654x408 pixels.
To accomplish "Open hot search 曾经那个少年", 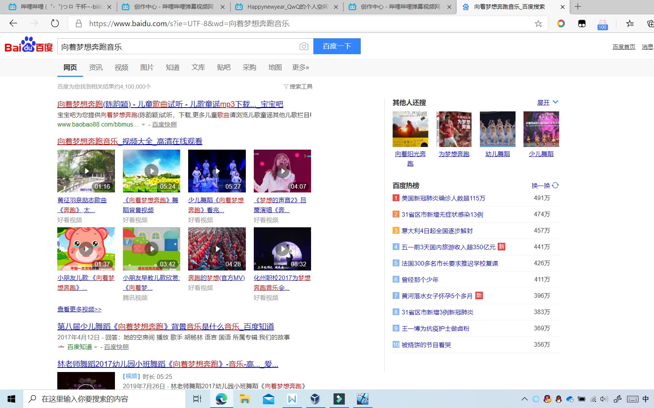I will click(x=420, y=280).
